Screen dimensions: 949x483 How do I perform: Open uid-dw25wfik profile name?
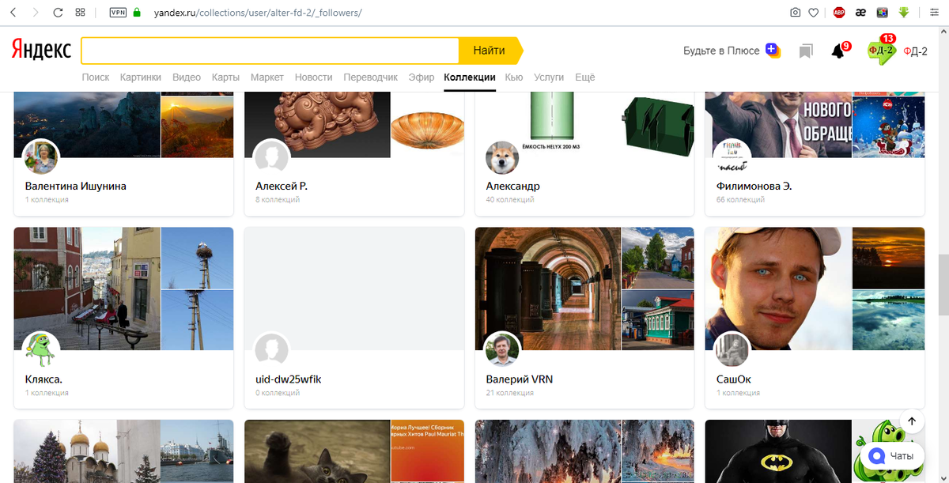tap(289, 379)
